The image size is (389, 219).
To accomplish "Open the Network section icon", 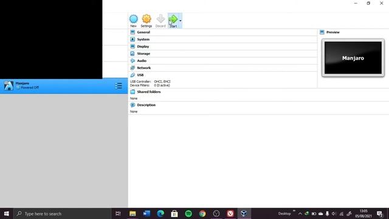I will 133,68.
